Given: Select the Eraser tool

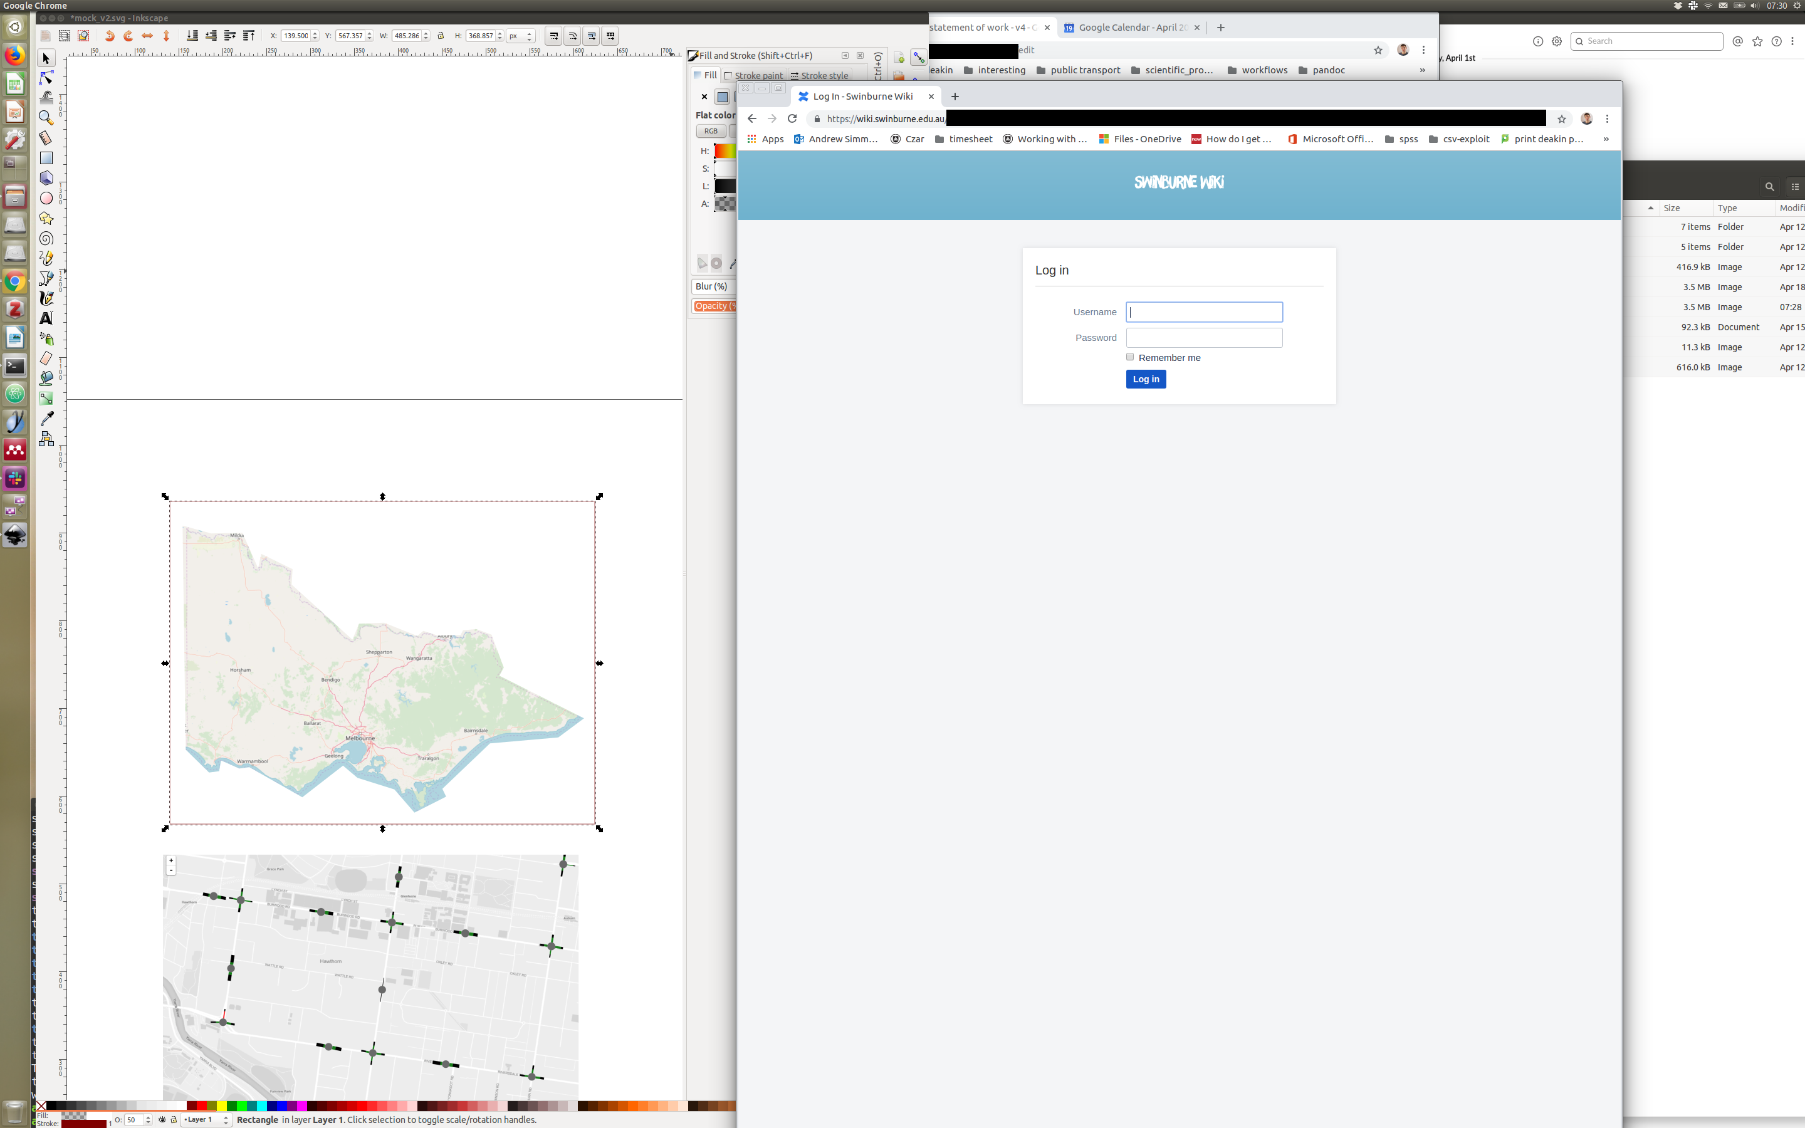Looking at the screenshot, I should click(46, 359).
